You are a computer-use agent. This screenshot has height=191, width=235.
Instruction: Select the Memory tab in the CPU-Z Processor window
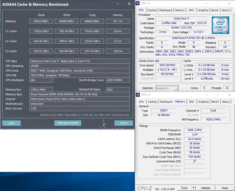pos(180,10)
